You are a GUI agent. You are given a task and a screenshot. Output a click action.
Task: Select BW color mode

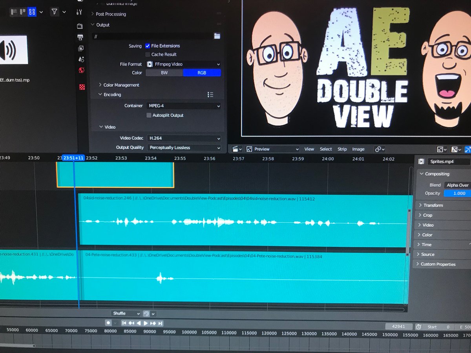[164, 73]
